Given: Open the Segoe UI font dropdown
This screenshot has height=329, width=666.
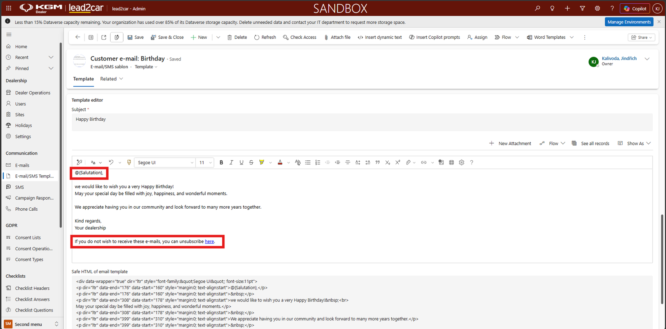Looking at the screenshot, I should pos(165,162).
